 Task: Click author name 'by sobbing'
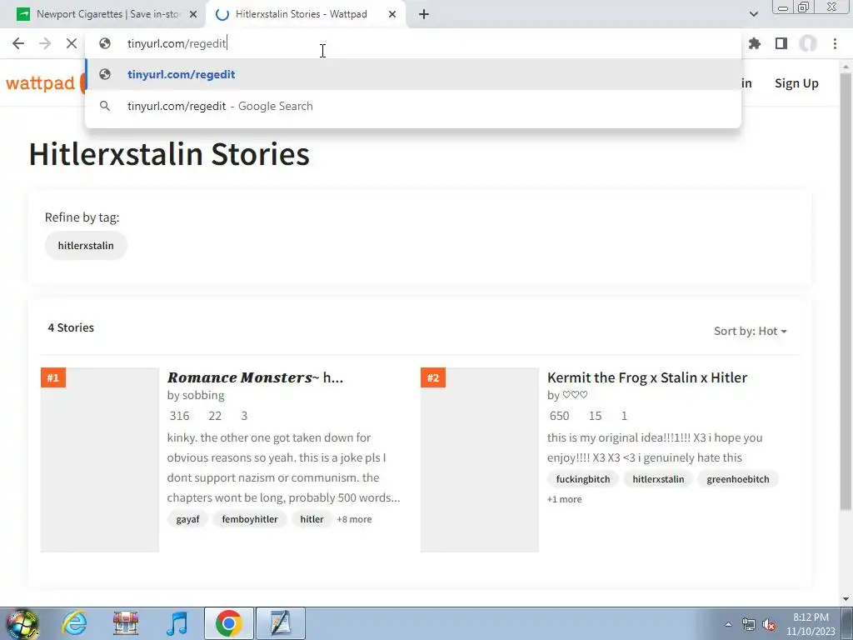[196, 395]
